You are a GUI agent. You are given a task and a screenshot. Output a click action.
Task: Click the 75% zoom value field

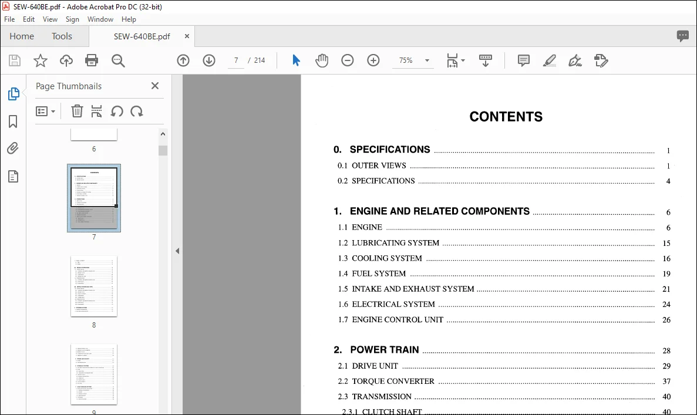(x=406, y=60)
